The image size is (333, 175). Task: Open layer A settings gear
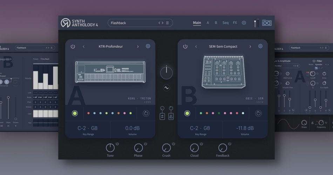coord(148,46)
